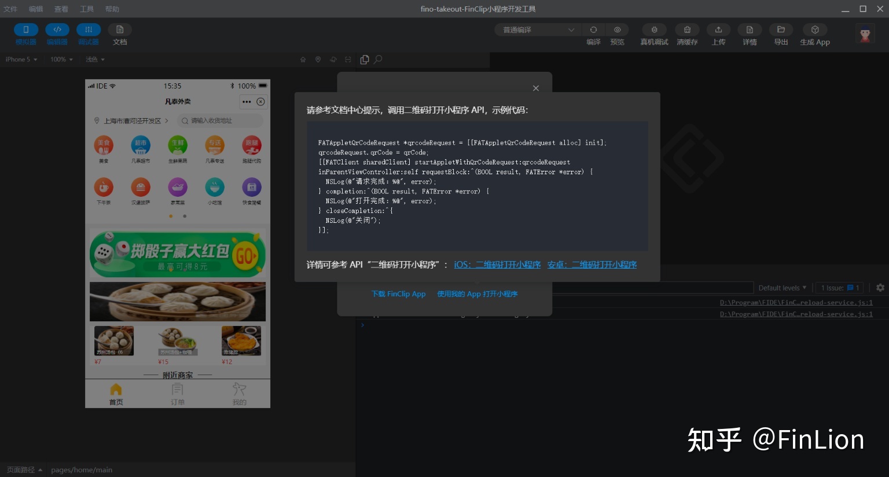The height and width of the screenshot is (477, 889).
Task: Start 真机调试 real device debugging
Action: click(654, 30)
